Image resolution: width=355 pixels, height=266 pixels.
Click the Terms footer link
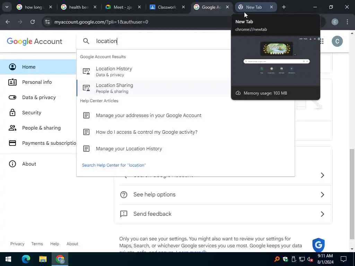click(37, 243)
